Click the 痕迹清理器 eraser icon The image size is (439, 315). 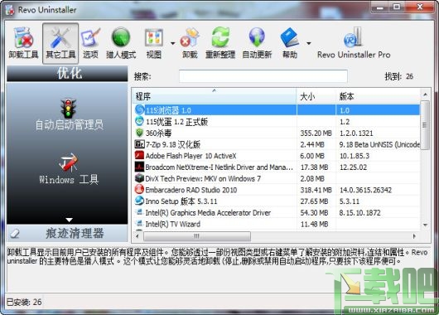pos(15,233)
